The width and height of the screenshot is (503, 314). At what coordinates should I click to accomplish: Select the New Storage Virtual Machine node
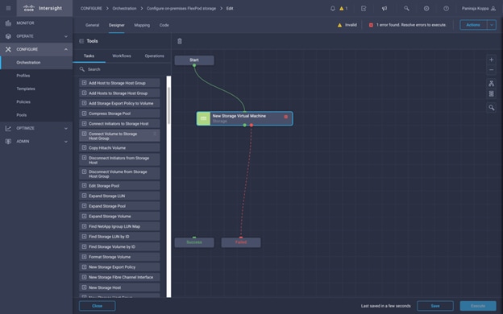(x=244, y=118)
